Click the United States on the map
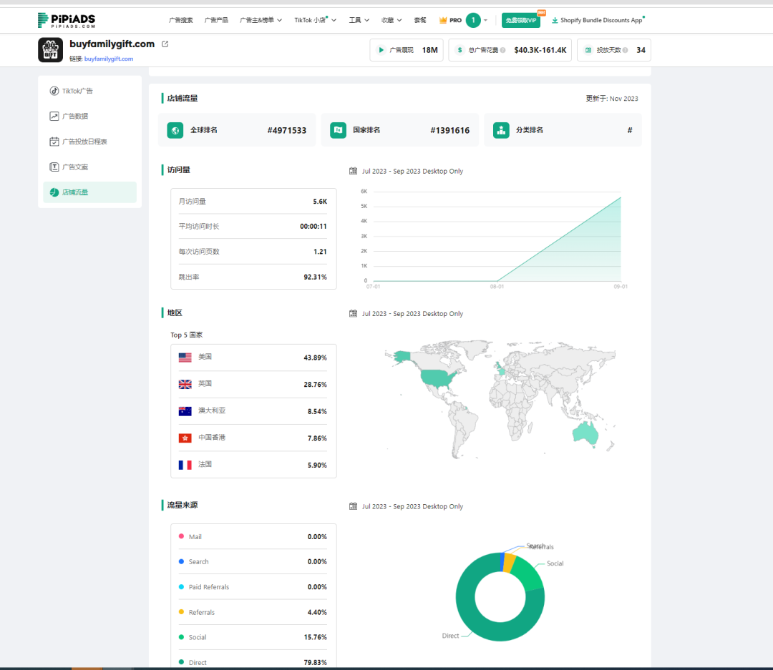The width and height of the screenshot is (773, 670). click(x=437, y=376)
